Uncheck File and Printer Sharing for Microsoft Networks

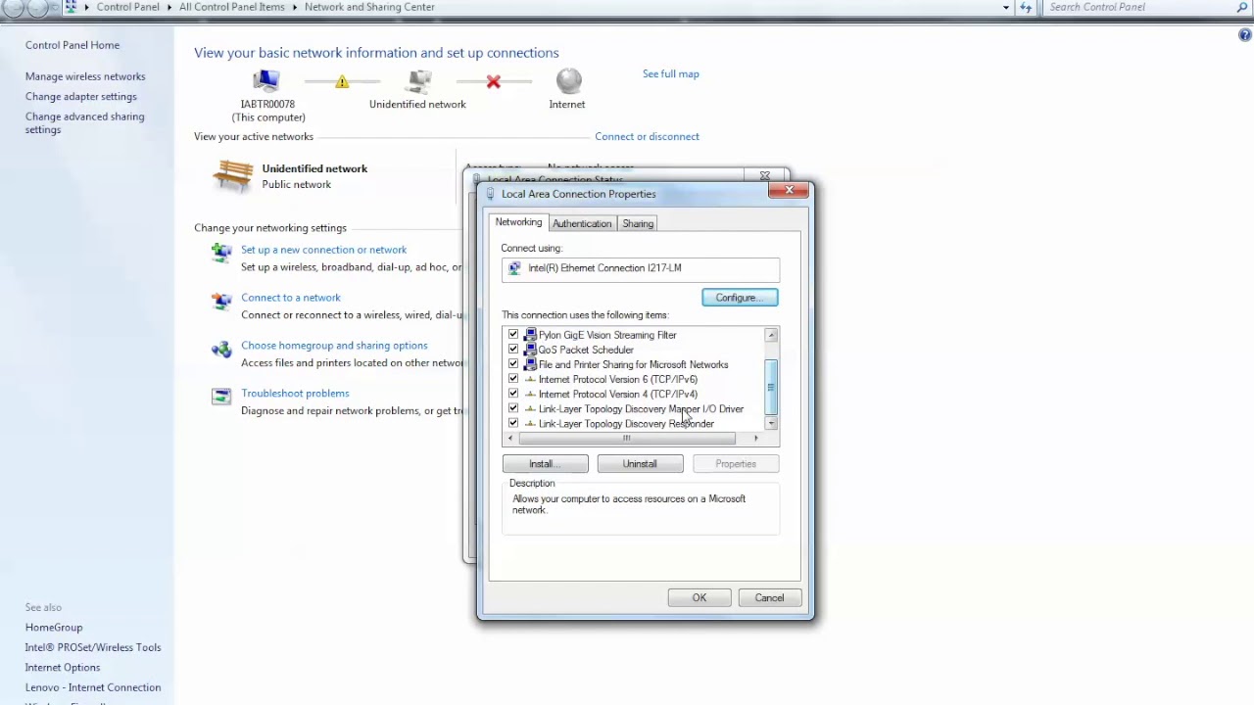pos(513,364)
